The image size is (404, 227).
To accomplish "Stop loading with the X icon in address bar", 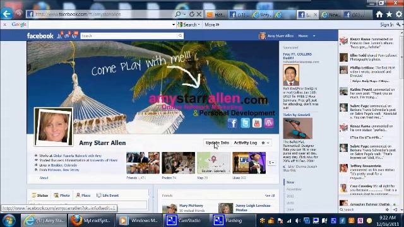I will (199, 15).
